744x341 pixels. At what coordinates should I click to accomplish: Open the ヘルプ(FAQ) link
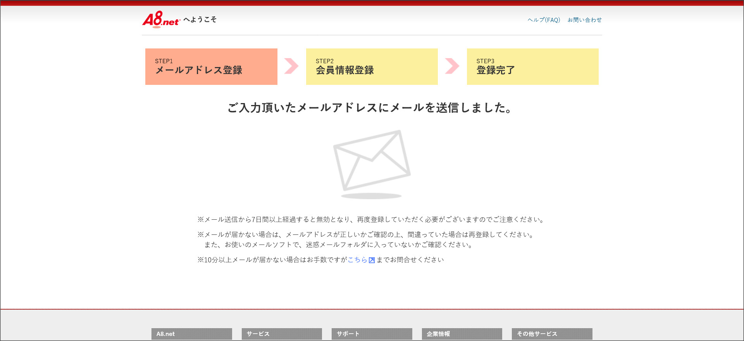(x=544, y=20)
